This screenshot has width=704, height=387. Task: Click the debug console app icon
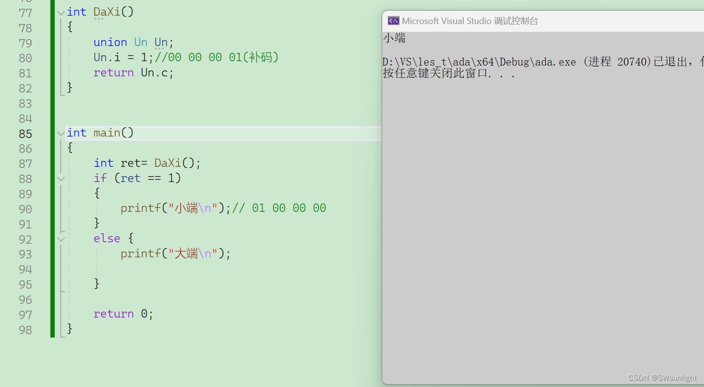point(393,21)
